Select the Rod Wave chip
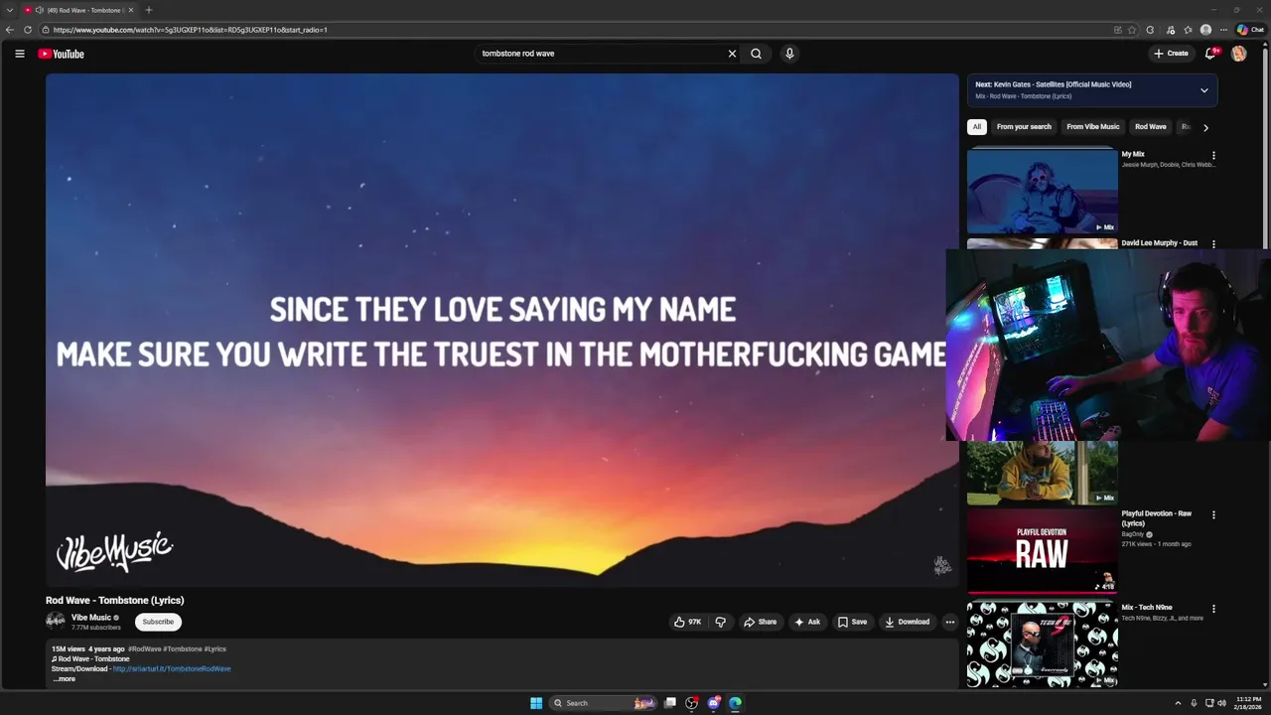Screen dimensions: 1271x715 [1151, 127]
